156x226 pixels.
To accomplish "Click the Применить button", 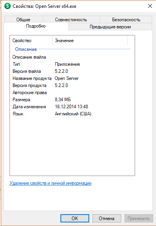I will [x=139, y=219].
